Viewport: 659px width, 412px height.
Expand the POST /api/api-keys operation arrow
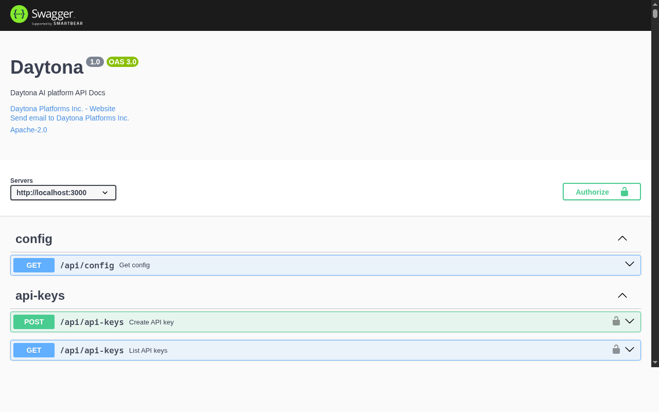click(x=630, y=321)
